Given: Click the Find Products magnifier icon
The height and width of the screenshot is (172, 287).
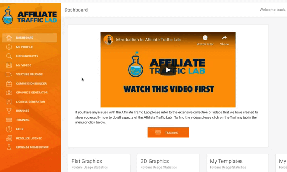Looking at the screenshot, I should (x=9, y=56).
